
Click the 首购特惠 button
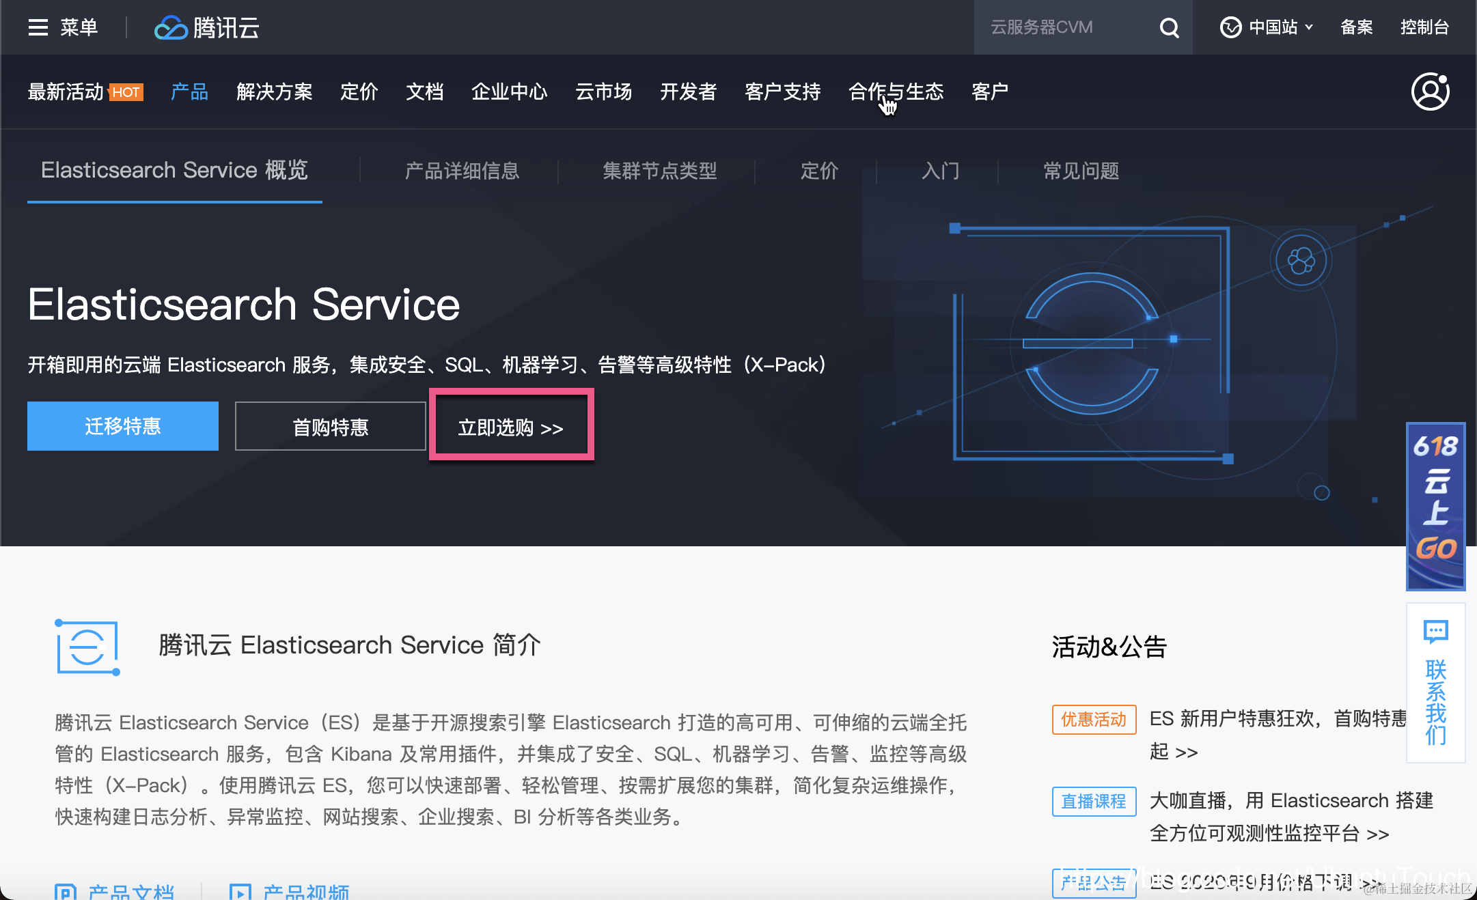tap(330, 427)
